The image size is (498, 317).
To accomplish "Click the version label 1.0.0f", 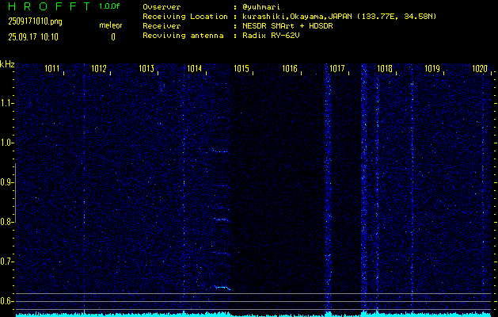I will tap(109, 6).
